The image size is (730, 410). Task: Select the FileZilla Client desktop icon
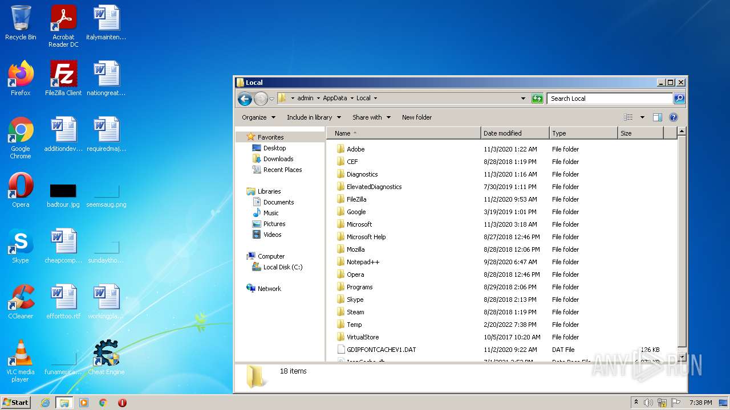tap(63, 78)
